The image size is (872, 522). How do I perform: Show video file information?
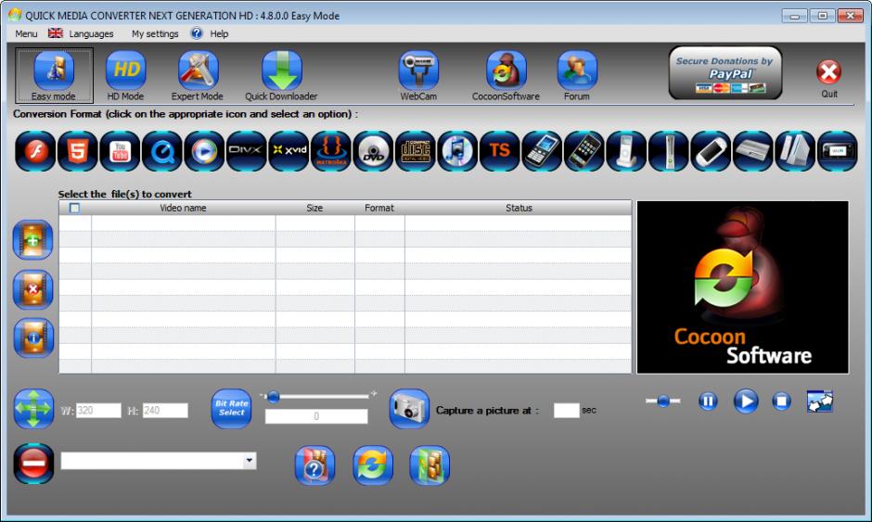point(34,337)
